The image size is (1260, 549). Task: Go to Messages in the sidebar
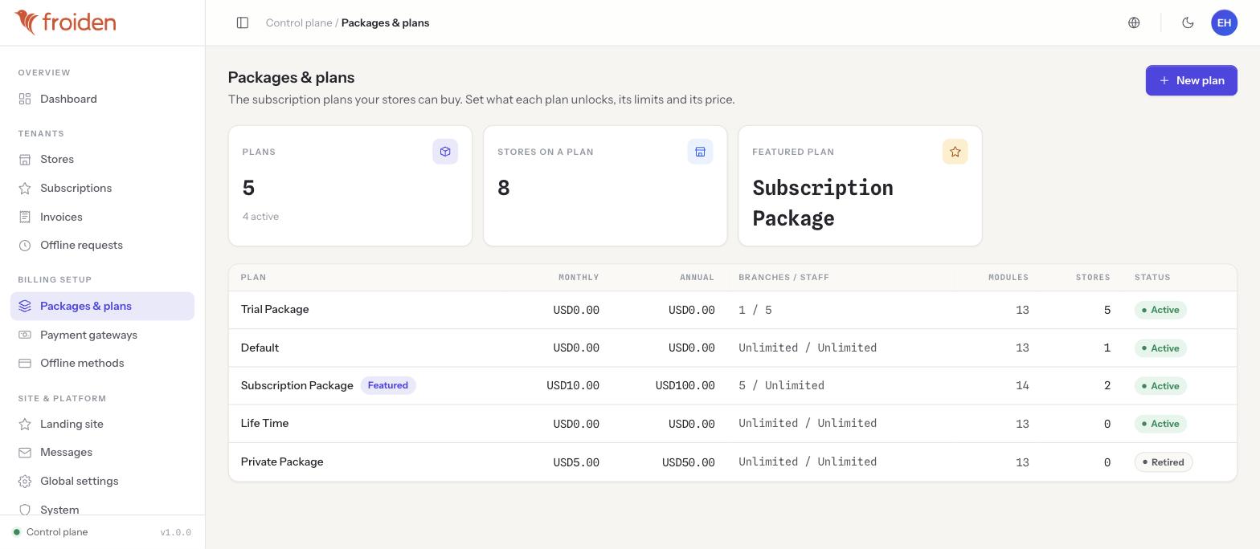[102, 453]
